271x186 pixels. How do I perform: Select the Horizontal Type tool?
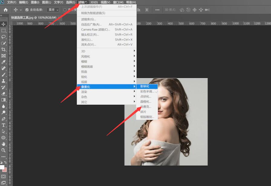3,125
